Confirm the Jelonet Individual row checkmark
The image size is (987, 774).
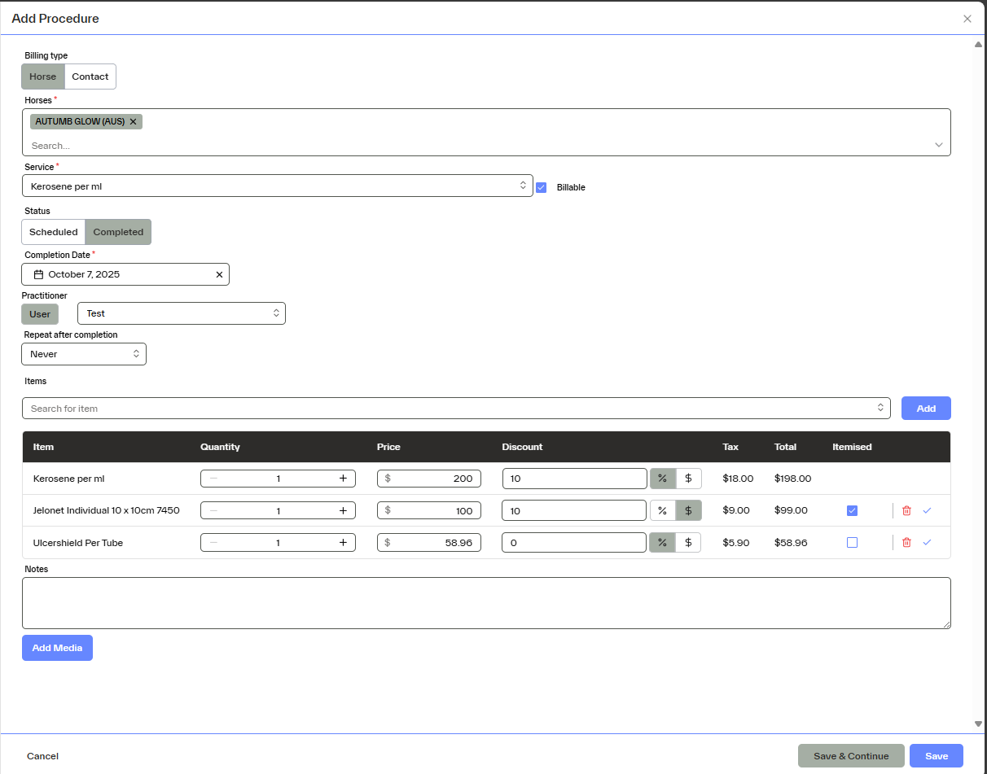pos(927,510)
